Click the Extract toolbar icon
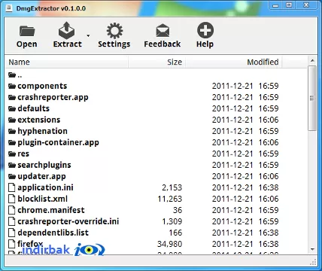Screen dimensions: 322x271 click(66, 30)
